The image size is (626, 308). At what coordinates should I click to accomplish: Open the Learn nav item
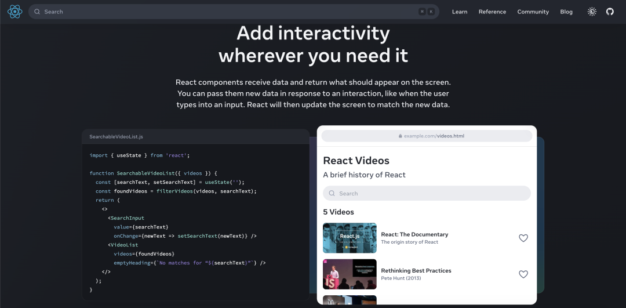point(460,12)
